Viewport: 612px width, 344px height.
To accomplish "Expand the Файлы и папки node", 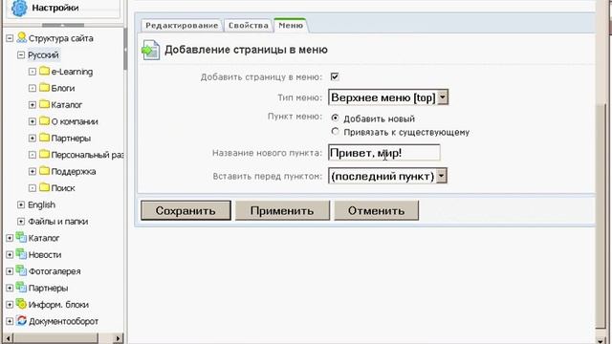I will coord(21,222).
